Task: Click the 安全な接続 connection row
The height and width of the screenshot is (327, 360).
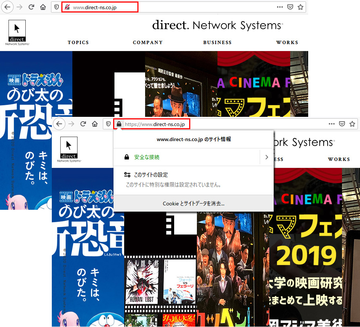Action: click(x=194, y=157)
